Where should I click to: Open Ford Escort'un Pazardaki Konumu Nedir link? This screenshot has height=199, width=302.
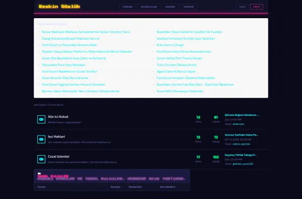69,45
